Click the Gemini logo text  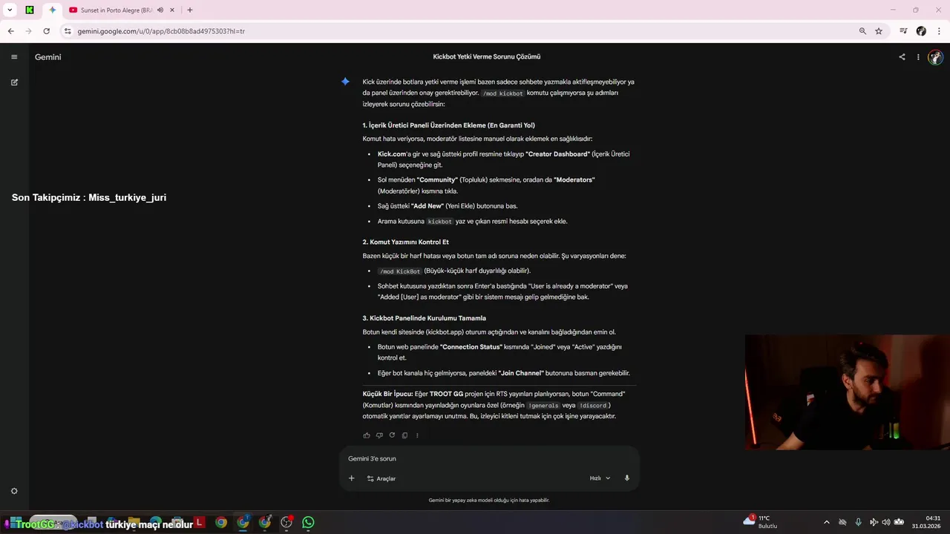[47, 57]
